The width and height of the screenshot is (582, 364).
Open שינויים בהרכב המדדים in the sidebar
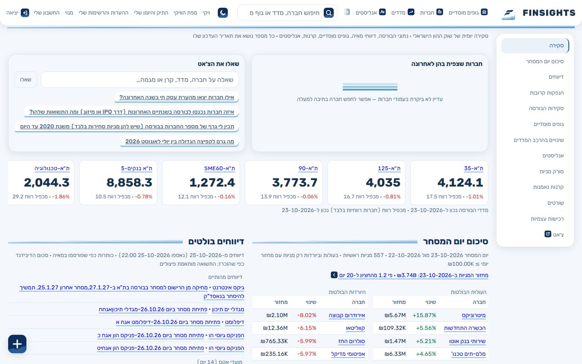[x=535, y=140]
